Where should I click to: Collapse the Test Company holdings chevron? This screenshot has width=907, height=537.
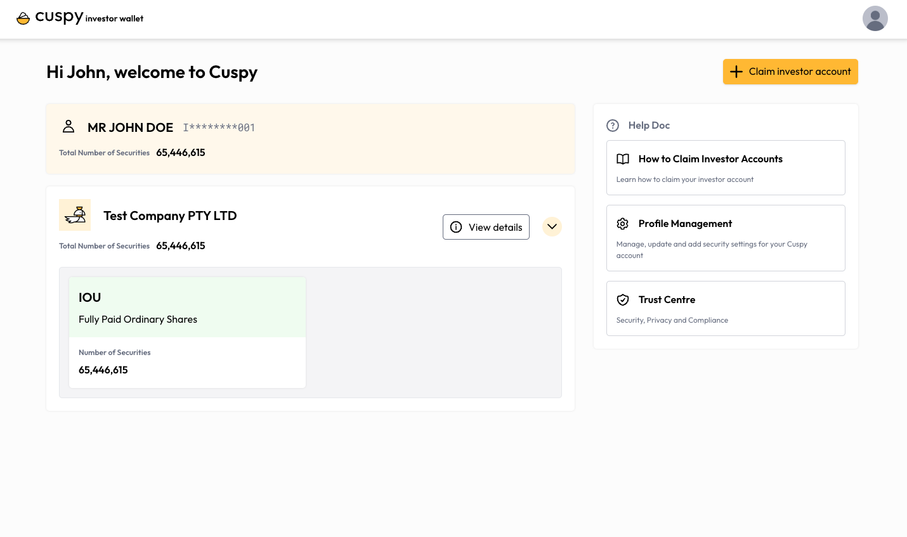point(552,226)
